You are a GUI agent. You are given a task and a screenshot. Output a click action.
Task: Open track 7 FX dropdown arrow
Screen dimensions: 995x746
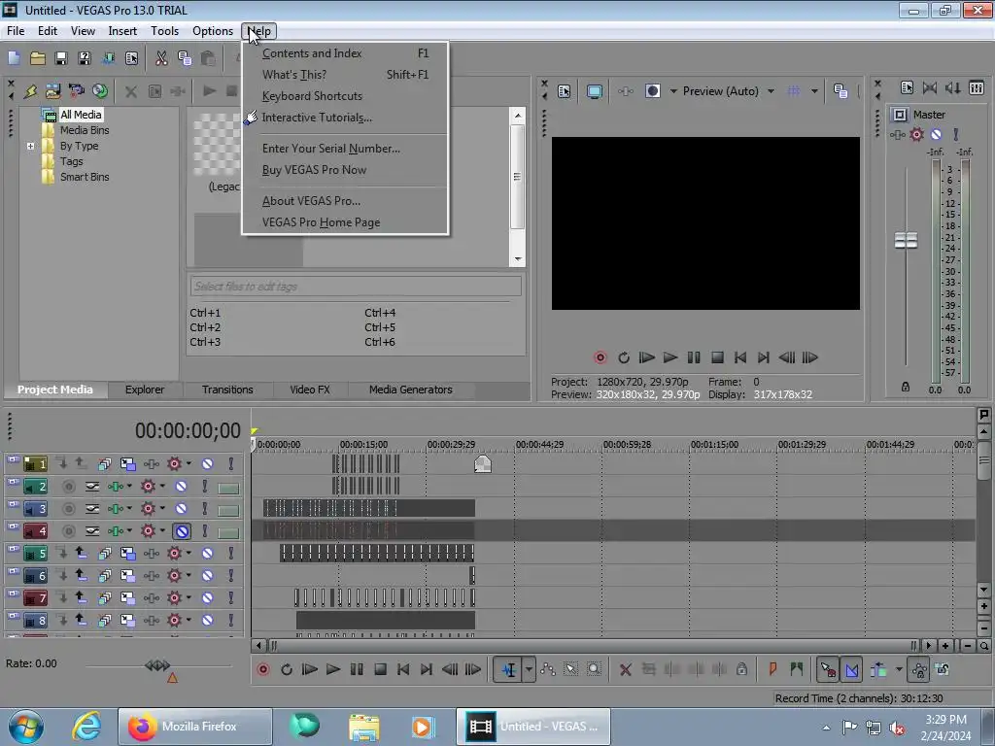[189, 597]
